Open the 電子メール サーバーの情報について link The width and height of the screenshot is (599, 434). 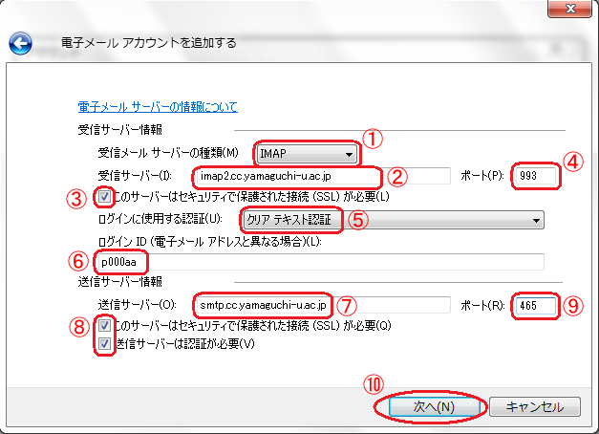[158, 107]
